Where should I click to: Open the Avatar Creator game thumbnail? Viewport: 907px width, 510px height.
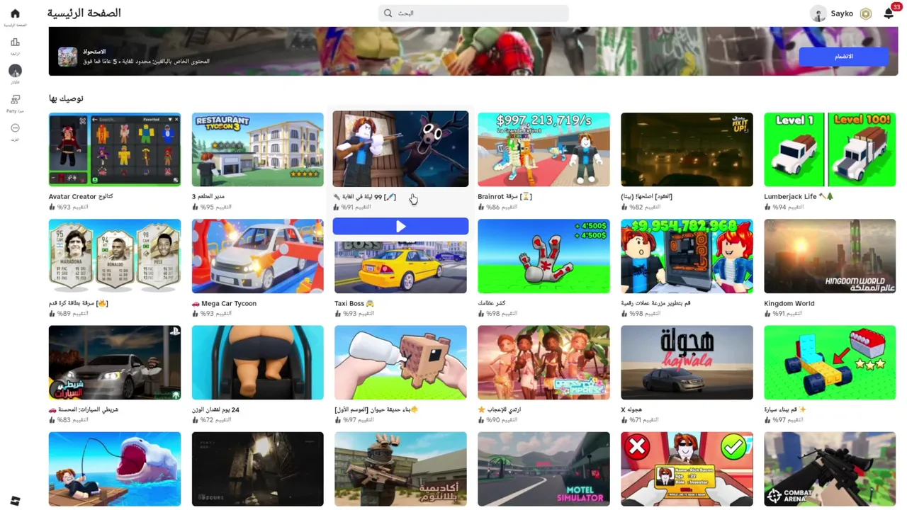(x=115, y=149)
